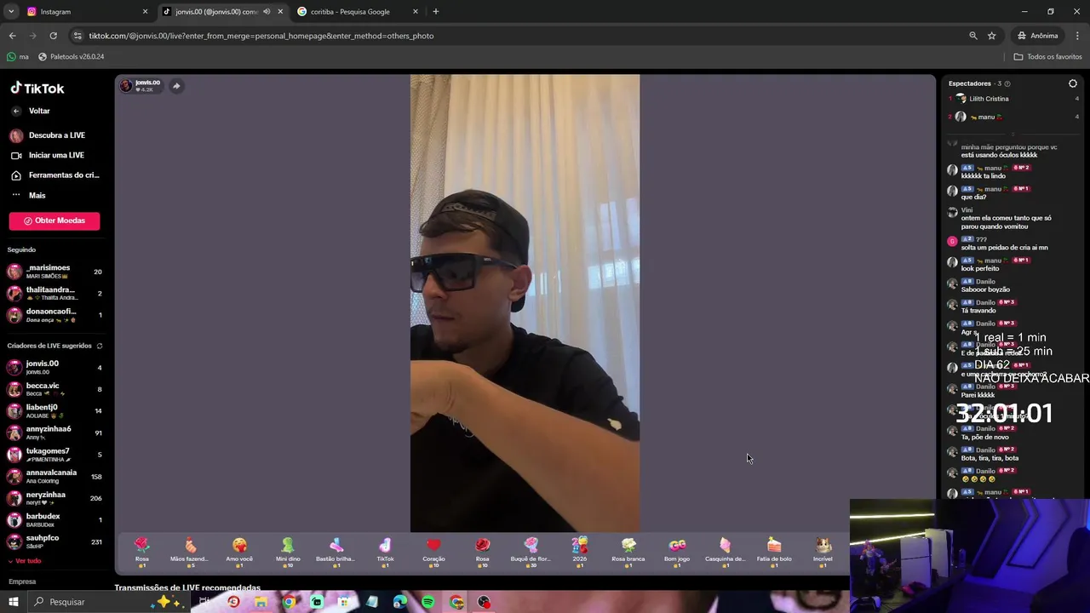Send the Bom jogo gift

coord(677,552)
